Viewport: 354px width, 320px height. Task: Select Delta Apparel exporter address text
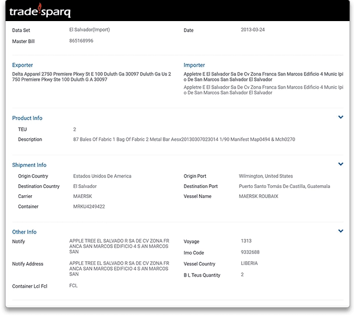[92, 77]
